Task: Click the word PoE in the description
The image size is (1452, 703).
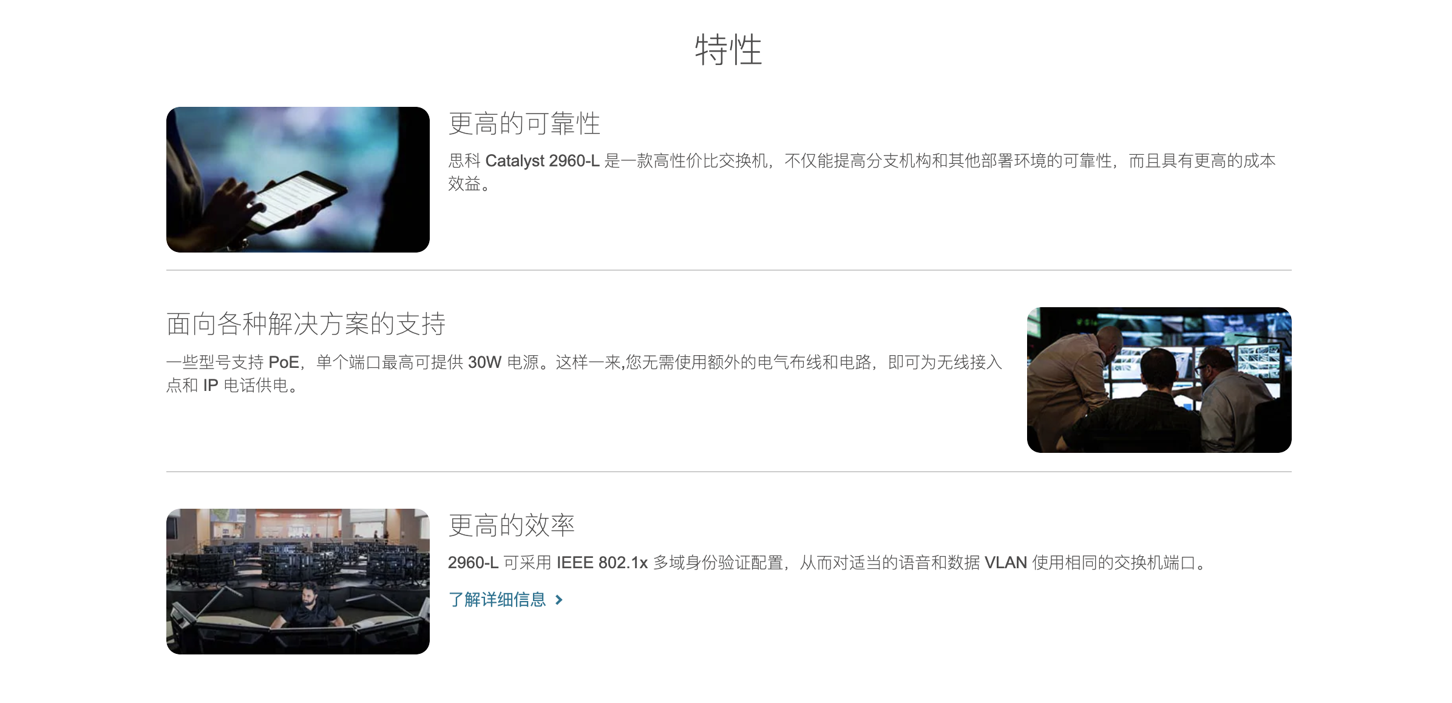Action: pyautogui.click(x=283, y=362)
